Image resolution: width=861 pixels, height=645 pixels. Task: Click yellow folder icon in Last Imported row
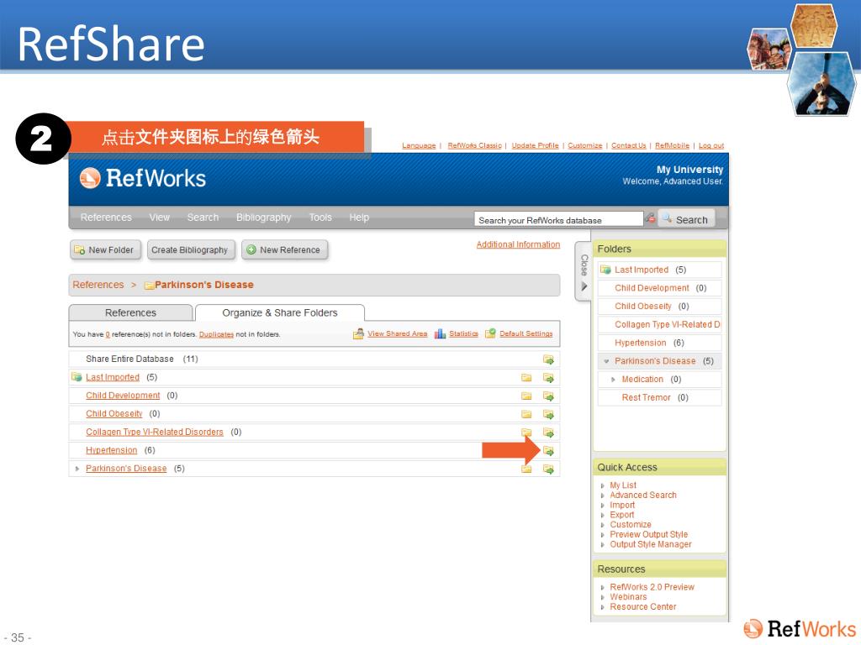[x=526, y=377]
